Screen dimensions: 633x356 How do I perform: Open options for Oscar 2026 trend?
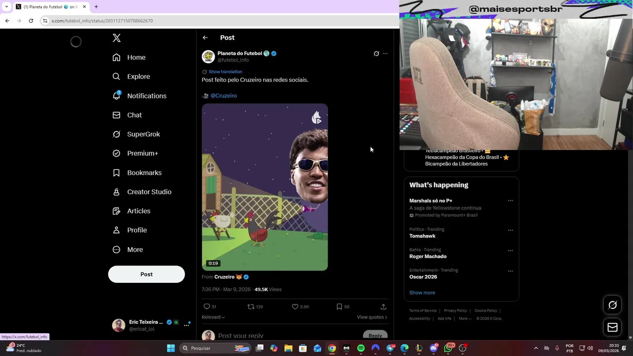coord(510,271)
